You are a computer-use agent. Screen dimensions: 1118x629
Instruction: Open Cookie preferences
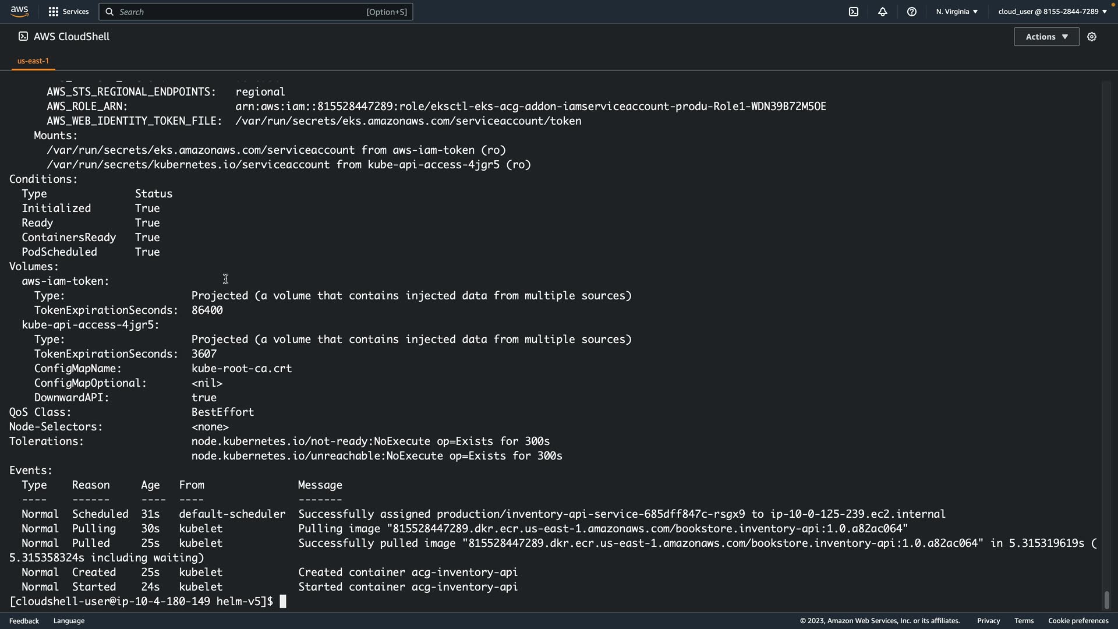tap(1078, 621)
